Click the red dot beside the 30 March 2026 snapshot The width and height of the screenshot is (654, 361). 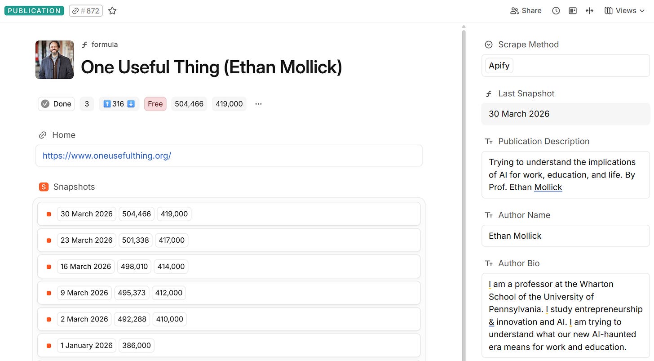[48, 214]
